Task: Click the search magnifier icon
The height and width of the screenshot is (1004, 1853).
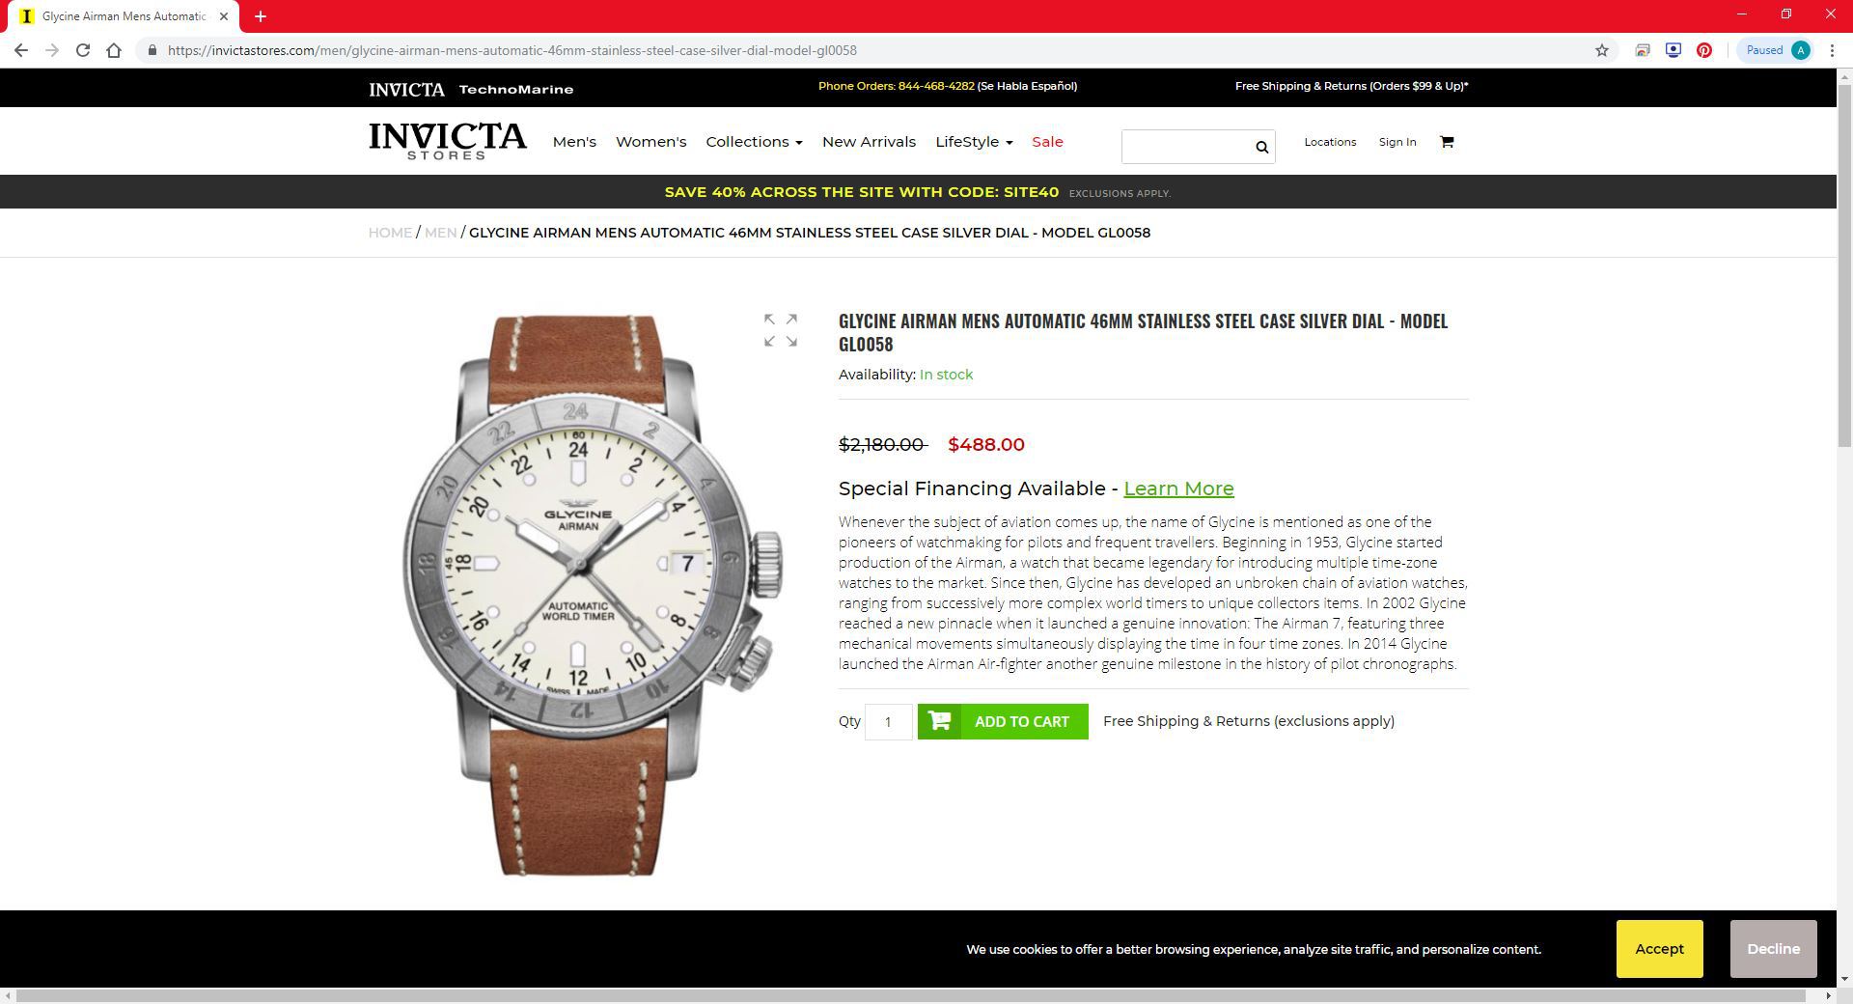Action: pyautogui.click(x=1261, y=147)
